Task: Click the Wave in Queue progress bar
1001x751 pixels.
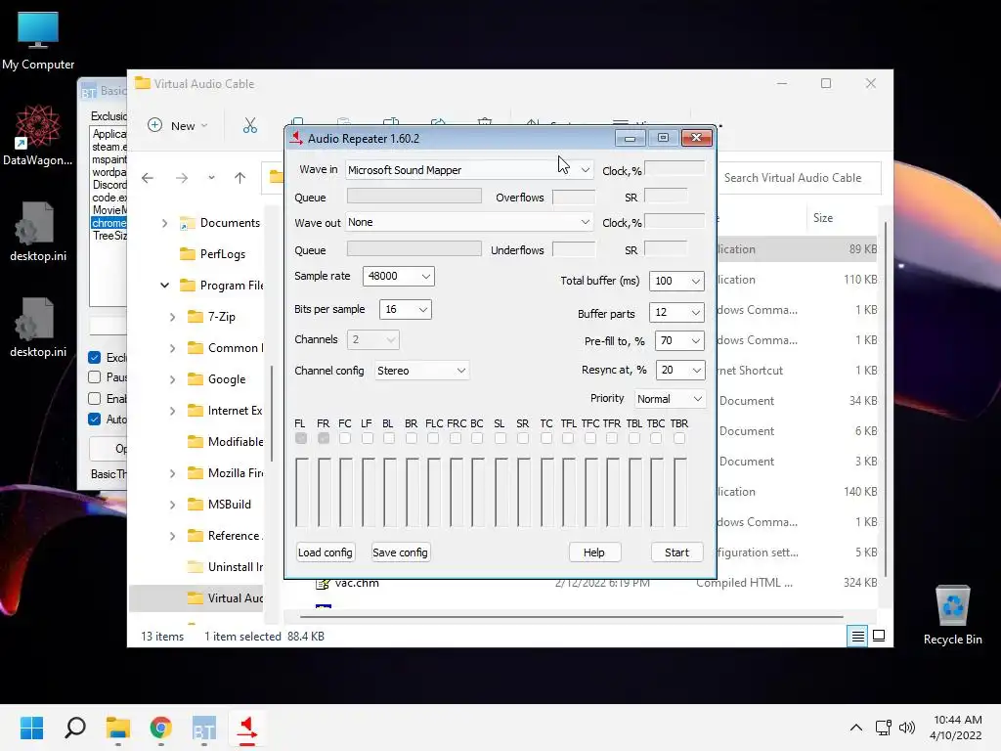Action: pyautogui.click(x=413, y=196)
